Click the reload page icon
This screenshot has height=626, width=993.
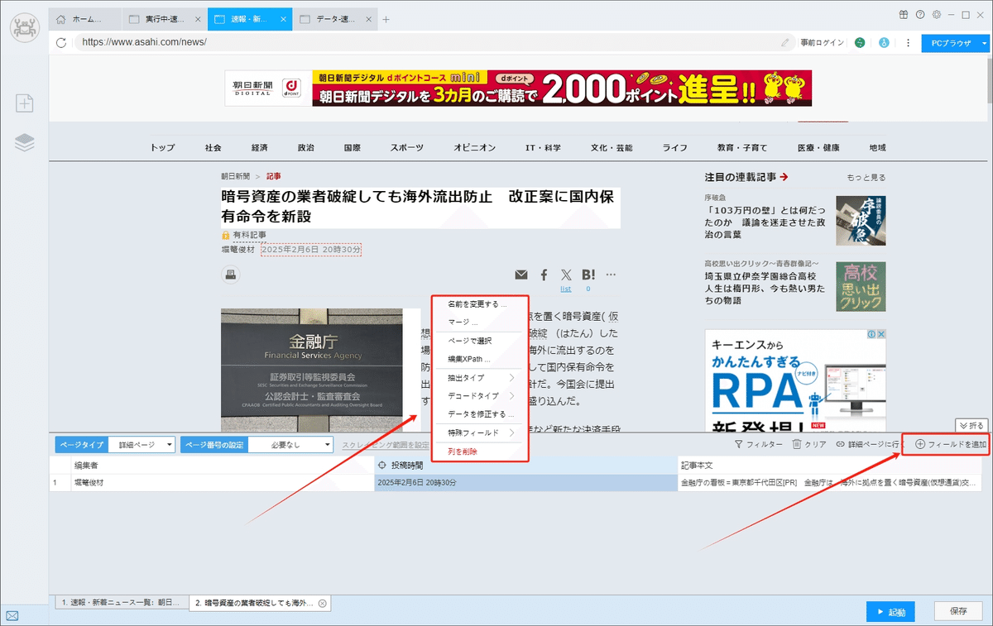[x=61, y=42]
